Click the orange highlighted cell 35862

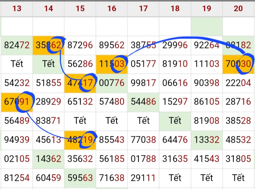tap(49, 45)
